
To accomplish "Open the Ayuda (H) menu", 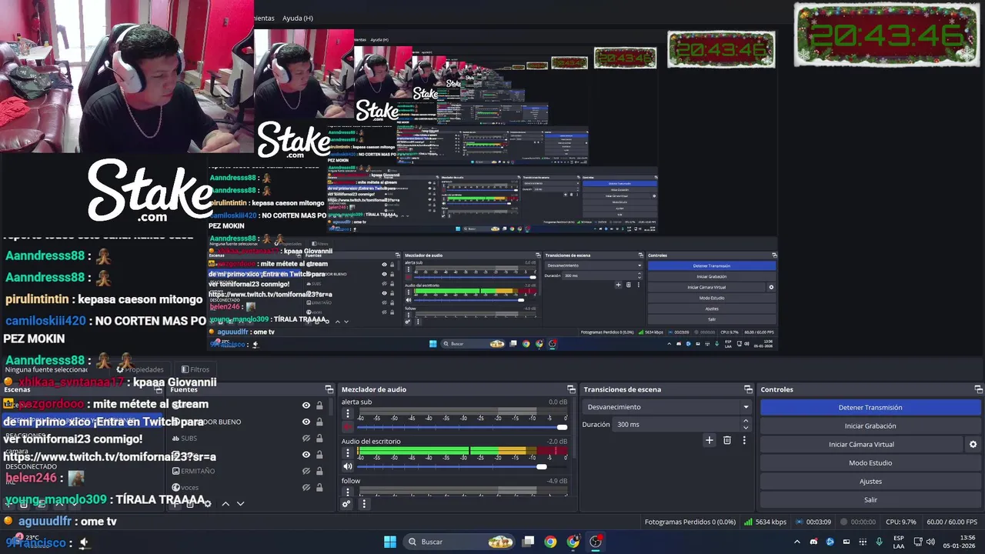I will [x=298, y=18].
